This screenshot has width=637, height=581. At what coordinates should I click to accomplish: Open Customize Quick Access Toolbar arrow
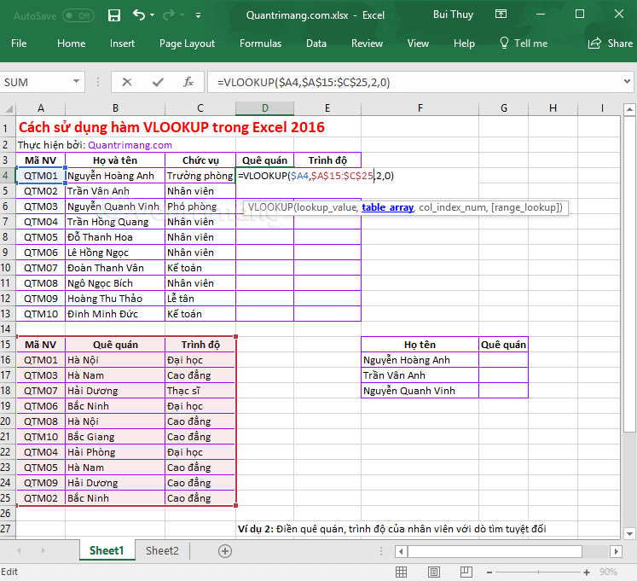[x=198, y=15]
